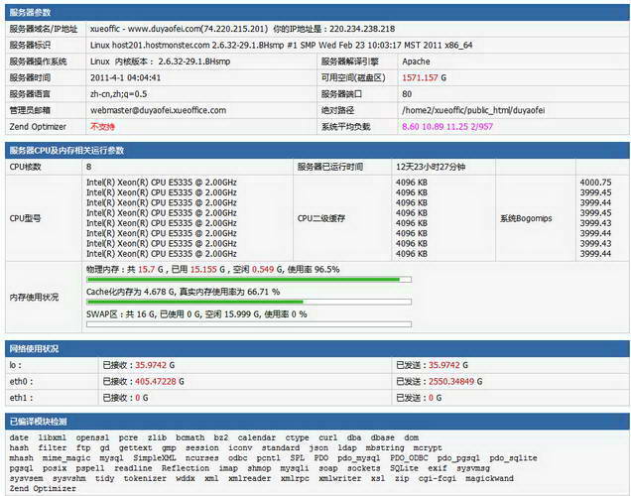Click webmaster@duyaofei.xueoffice.com email address
This screenshot has height=496, width=631.
pos(158,110)
